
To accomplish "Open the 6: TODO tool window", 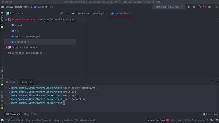I will 30,114.
